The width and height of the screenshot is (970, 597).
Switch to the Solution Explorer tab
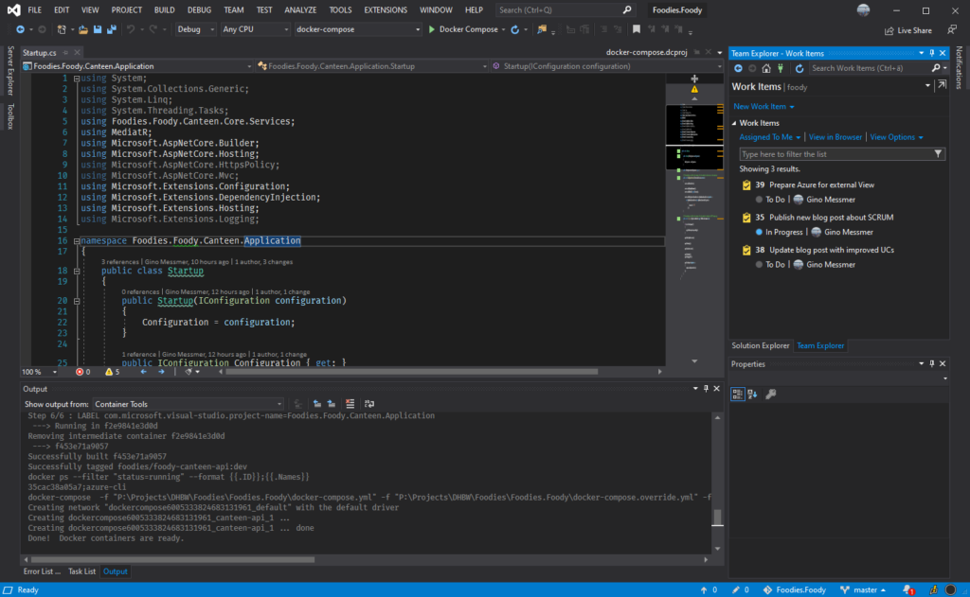click(x=761, y=345)
